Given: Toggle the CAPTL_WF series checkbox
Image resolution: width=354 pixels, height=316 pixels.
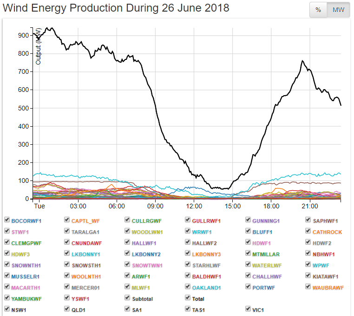Looking at the screenshot, I should pyautogui.click(x=67, y=220).
